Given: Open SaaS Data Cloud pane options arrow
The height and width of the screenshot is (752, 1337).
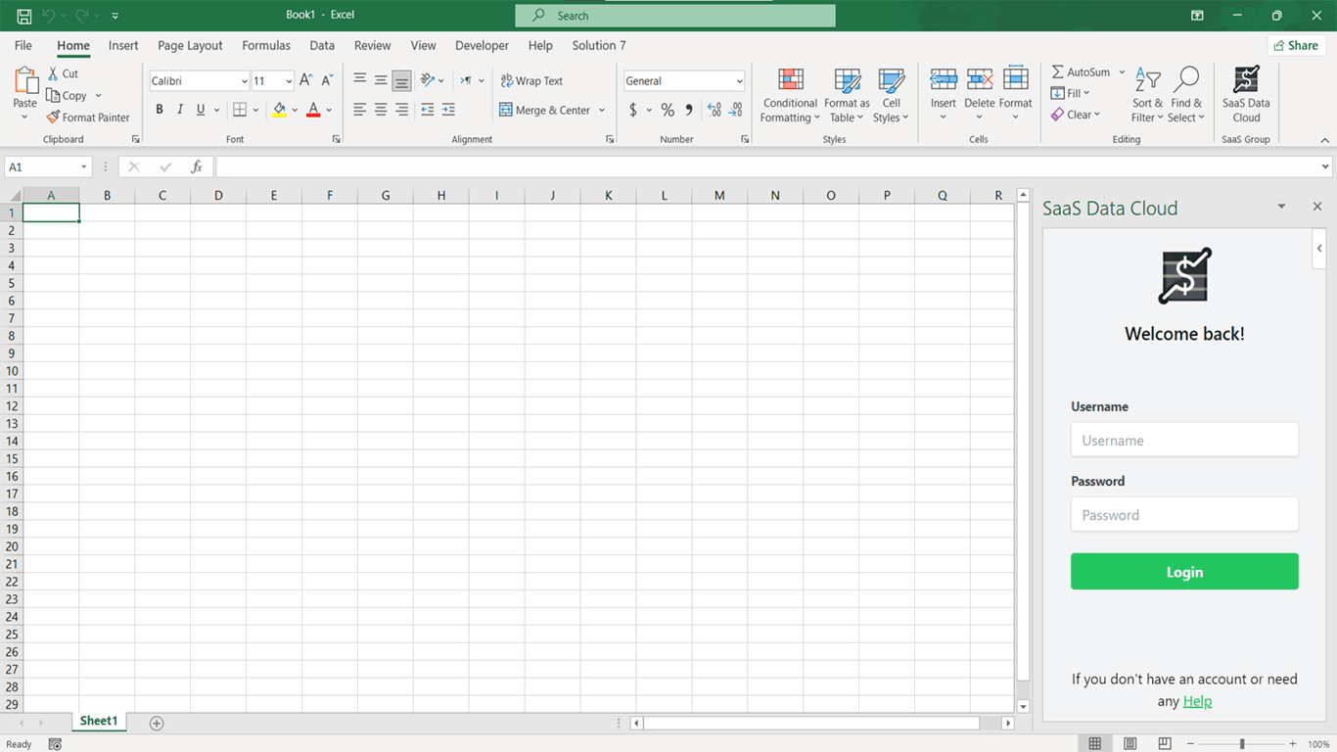Looking at the screenshot, I should (x=1281, y=207).
